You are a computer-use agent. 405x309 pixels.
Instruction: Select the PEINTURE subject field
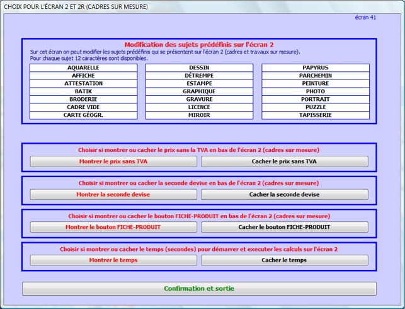(x=316, y=83)
